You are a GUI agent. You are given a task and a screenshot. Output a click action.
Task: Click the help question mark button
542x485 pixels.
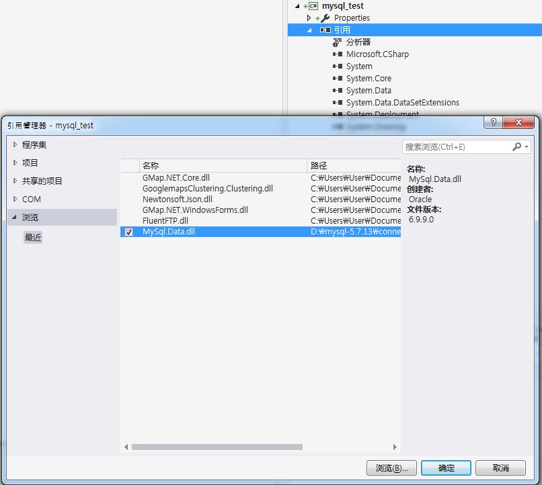click(x=494, y=122)
